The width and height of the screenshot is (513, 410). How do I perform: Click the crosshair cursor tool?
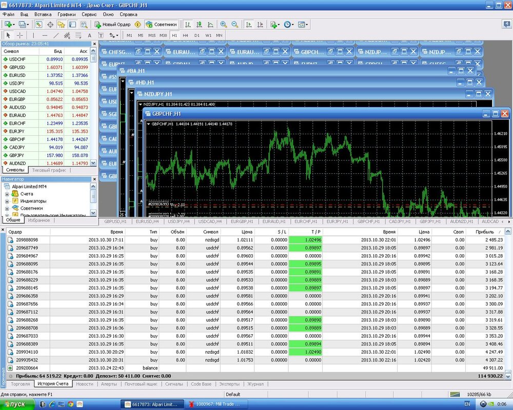tap(20, 35)
